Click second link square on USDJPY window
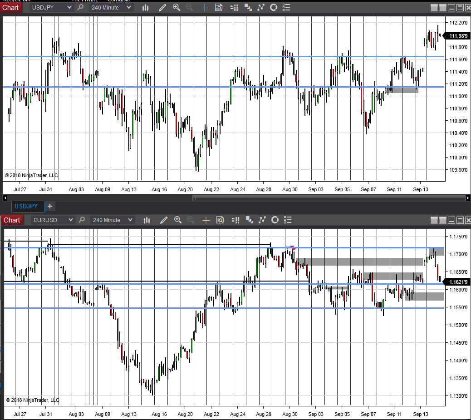 click(x=443, y=8)
